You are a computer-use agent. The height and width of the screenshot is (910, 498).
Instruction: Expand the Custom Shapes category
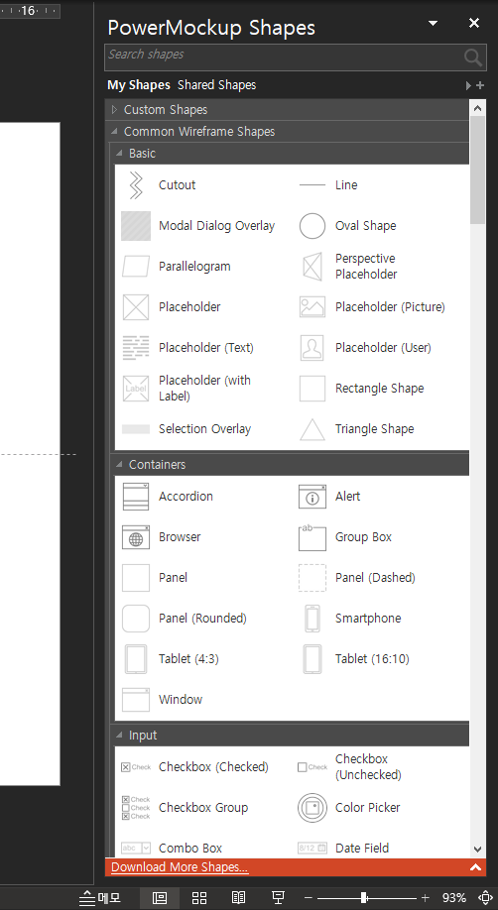click(x=114, y=110)
